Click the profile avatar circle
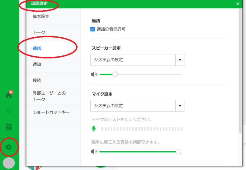This screenshot has height=170, width=246. 9,163
